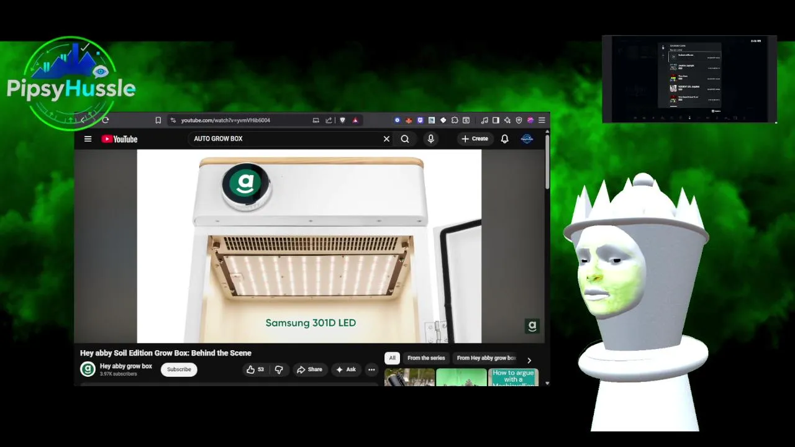Click the YouTube search magnifier button
795x447 pixels.
[405, 139]
